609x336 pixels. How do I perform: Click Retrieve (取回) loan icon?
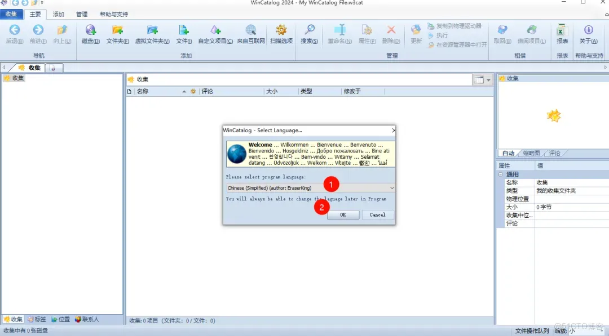[502, 30]
